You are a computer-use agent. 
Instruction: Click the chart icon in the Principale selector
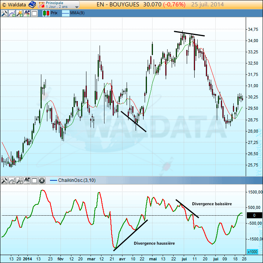click(x=41, y=5)
